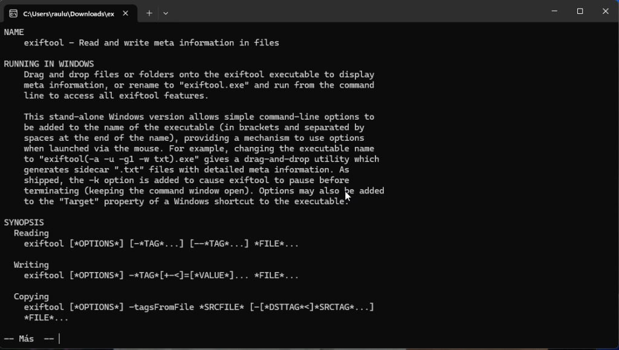This screenshot has height=350, width=619.
Task: Click the mouse pointer location in the text area
Action: click(x=346, y=195)
